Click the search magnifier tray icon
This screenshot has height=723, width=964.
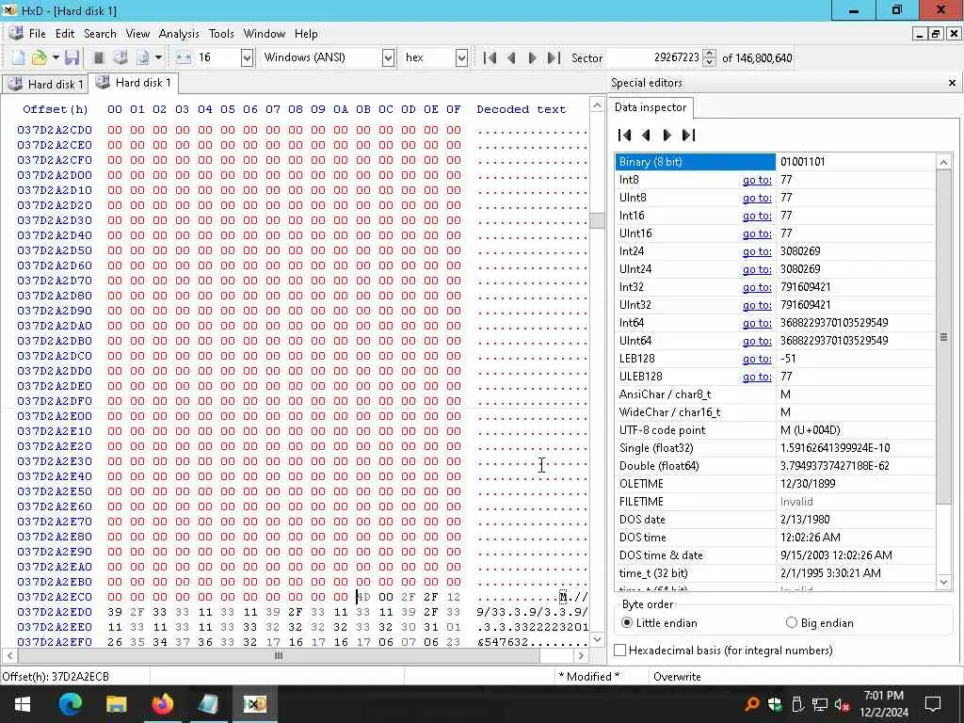752,704
